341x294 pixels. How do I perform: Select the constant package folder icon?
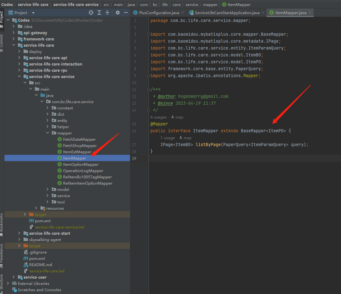click(54, 108)
